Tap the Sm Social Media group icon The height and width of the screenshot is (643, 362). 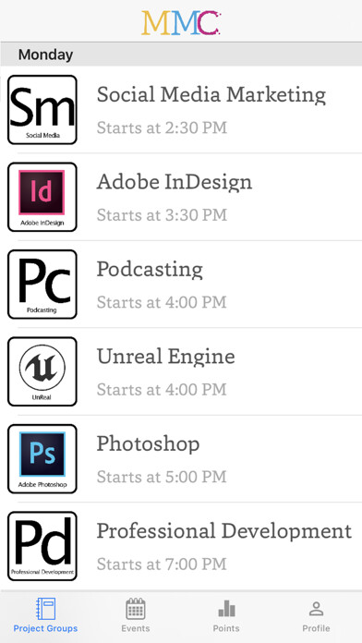42,110
